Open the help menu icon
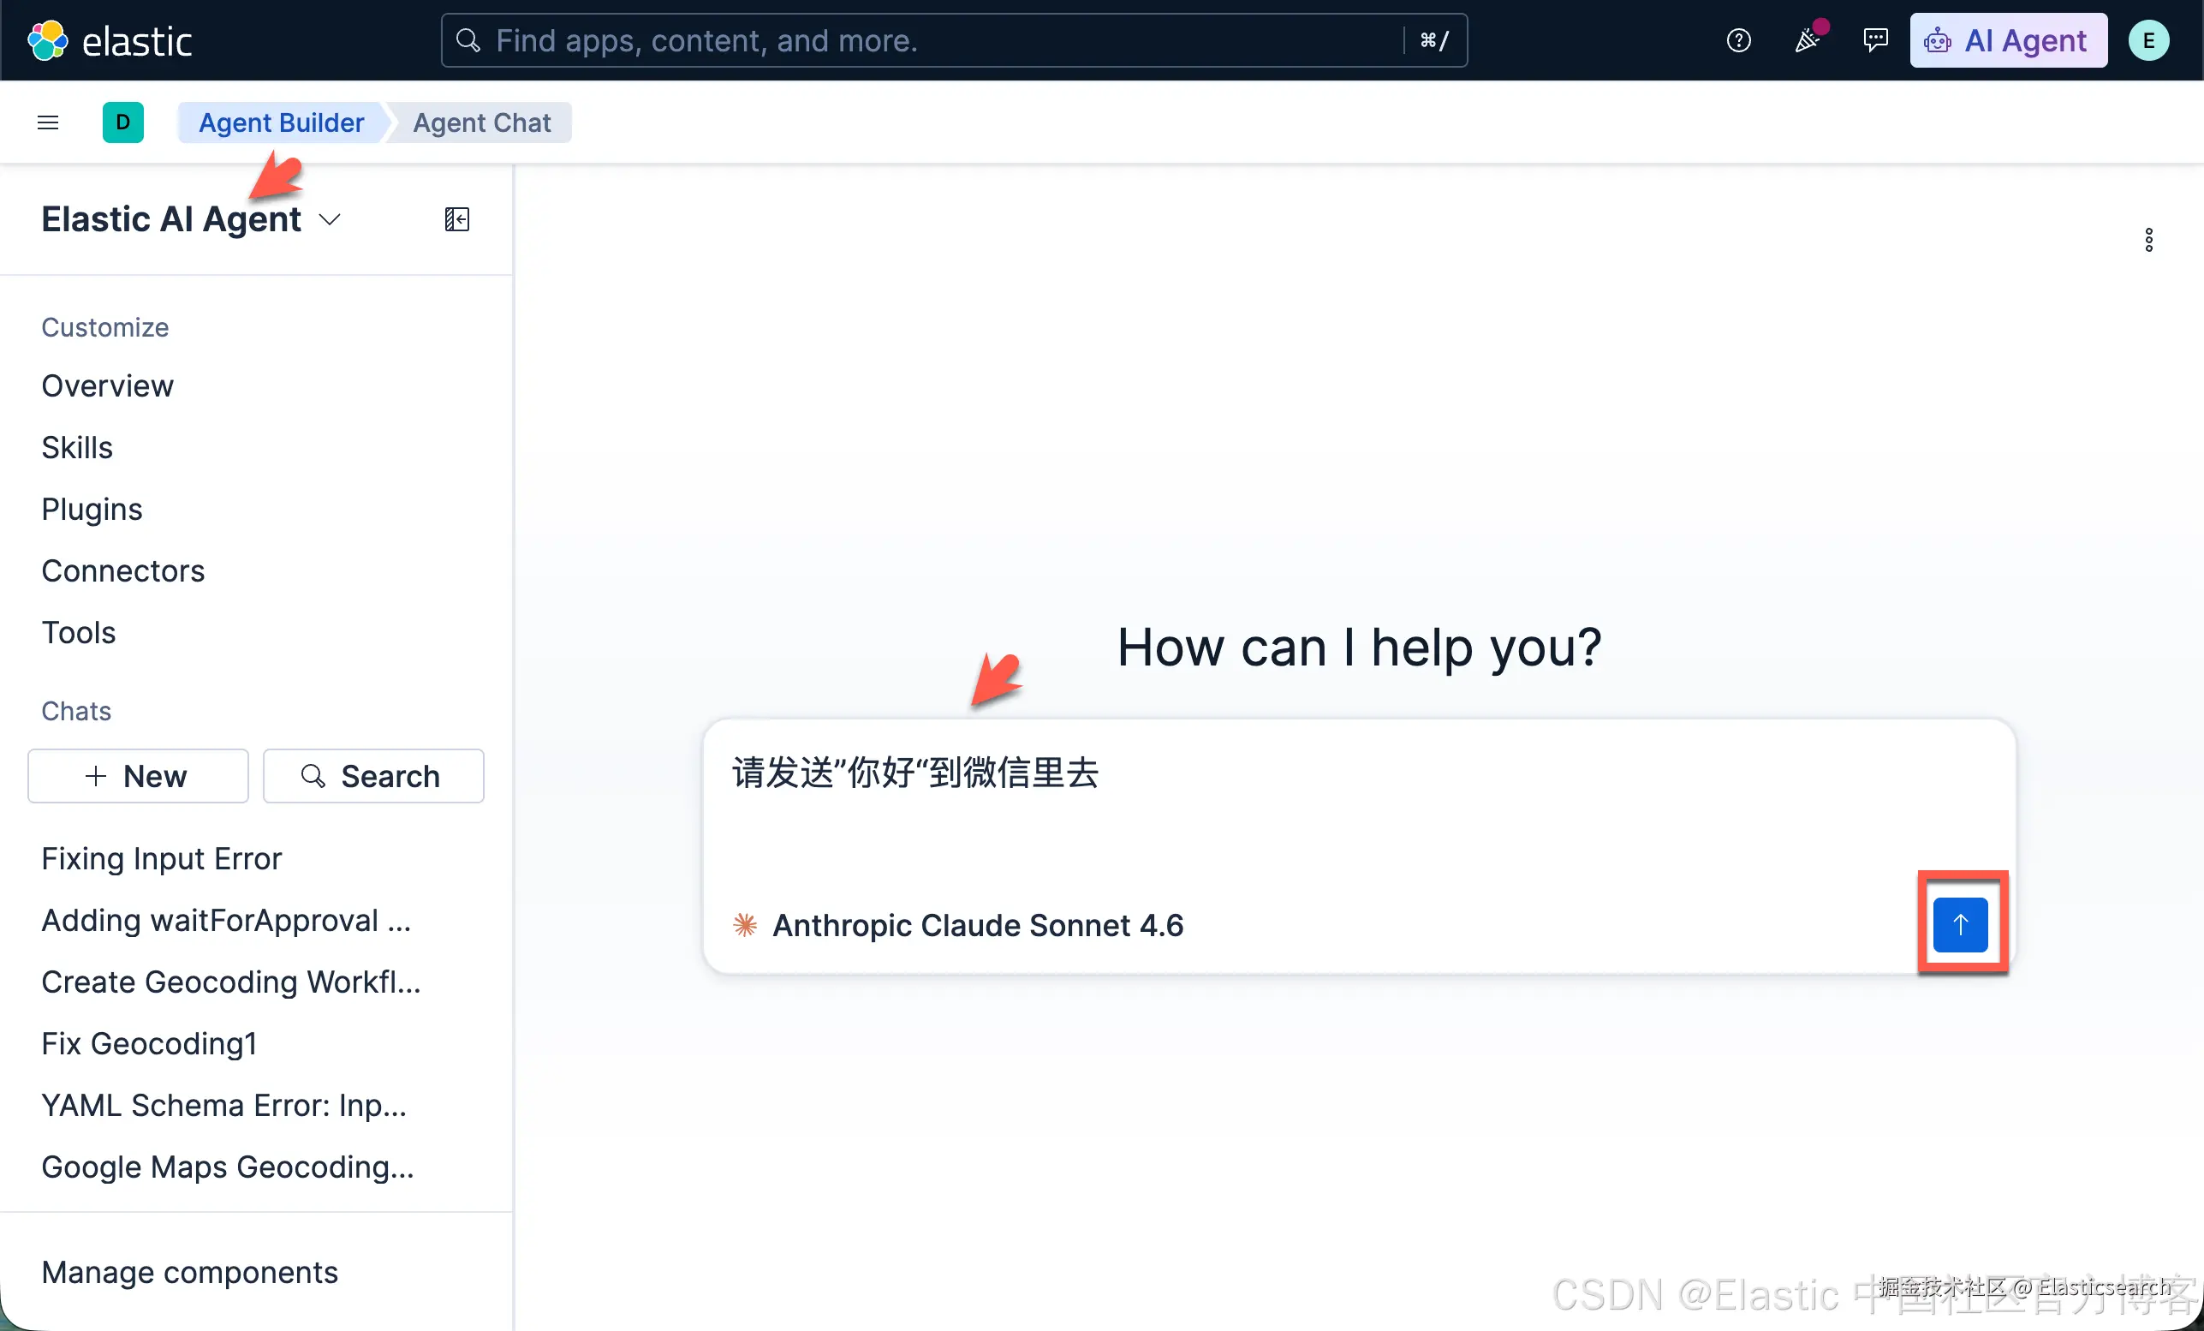Image resolution: width=2204 pixels, height=1331 pixels. tap(1738, 40)
